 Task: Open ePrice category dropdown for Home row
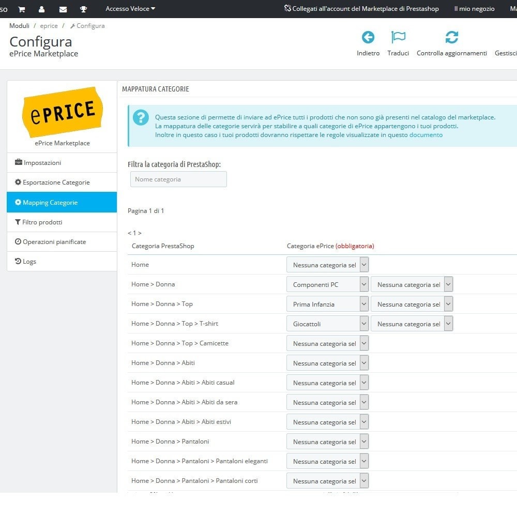[327, 265]
